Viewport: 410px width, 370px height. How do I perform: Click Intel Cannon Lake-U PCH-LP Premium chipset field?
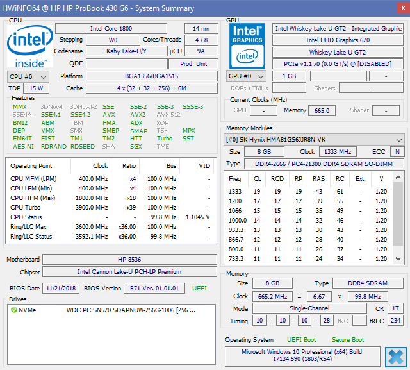click(x=129, y=272)
